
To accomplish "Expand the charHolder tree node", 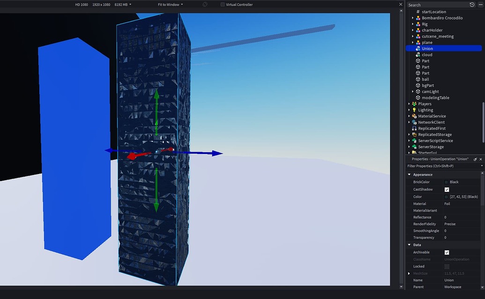I will pyautogui.click(x=413, y=30).
